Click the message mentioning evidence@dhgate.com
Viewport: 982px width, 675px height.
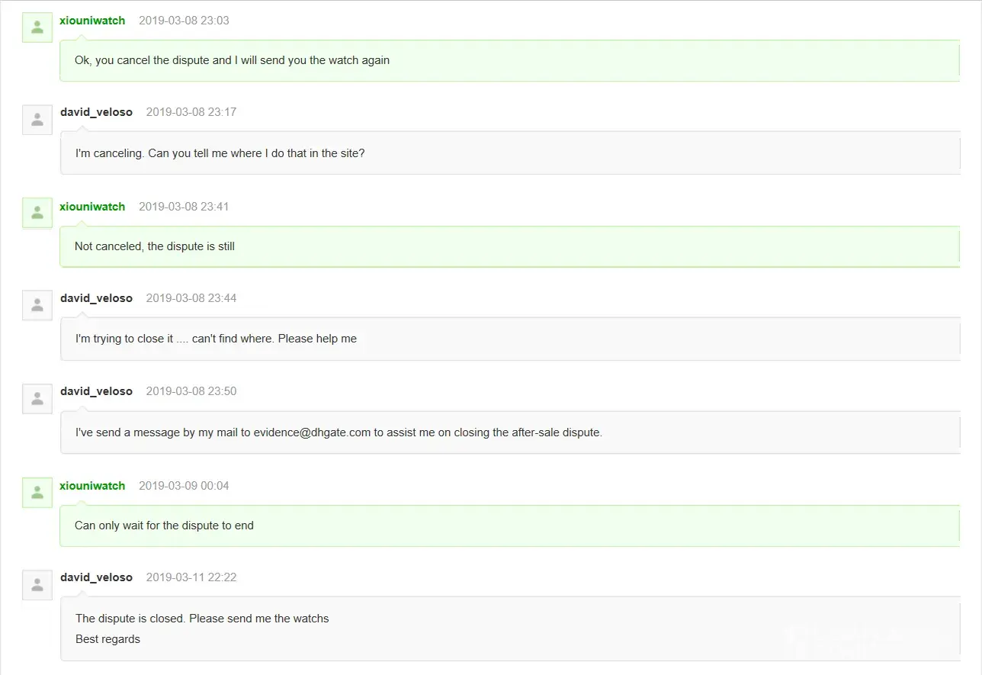[x=339, y=432]
